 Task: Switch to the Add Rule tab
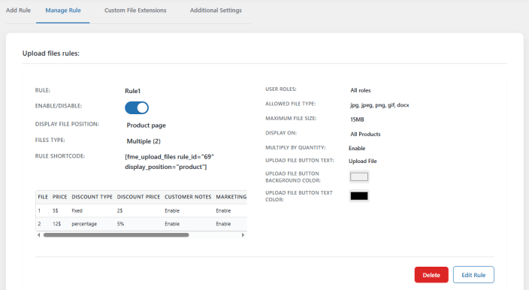pos(18,10)
